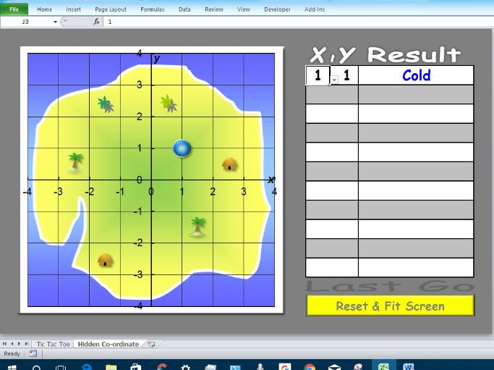Click the palm tree left of x=-2
Screen dimensions: 494x370
75,162
